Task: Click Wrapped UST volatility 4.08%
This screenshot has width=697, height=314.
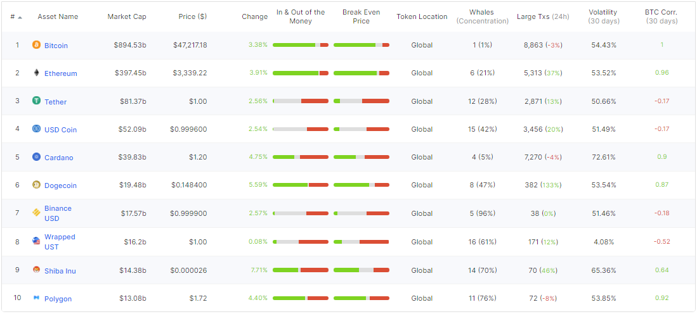Action: pos(604,242)
